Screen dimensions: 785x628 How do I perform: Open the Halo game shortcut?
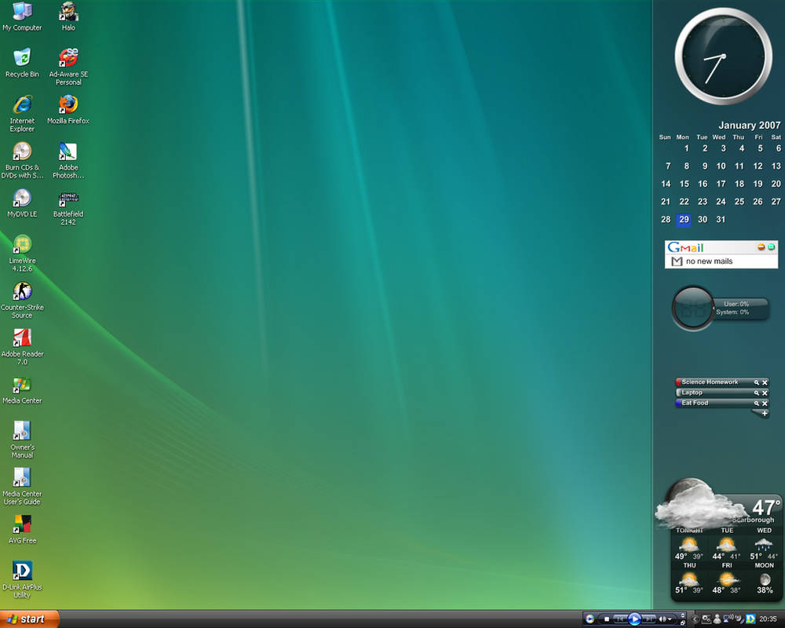(x=68, y=16)
